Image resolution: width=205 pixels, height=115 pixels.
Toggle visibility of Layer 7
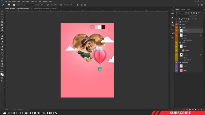click(x=176, y=31)
